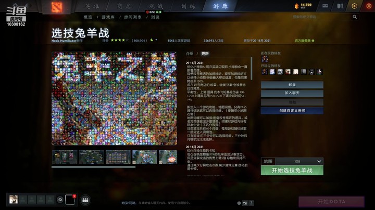Click the red power quit icon
Image resolution: width=375 pixels, height=210 pixels.
[x=369, y=6]
